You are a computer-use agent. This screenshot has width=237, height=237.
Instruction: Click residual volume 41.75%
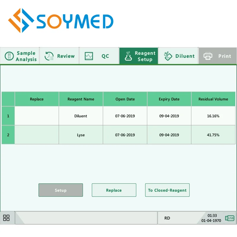[x=213, y=135]
